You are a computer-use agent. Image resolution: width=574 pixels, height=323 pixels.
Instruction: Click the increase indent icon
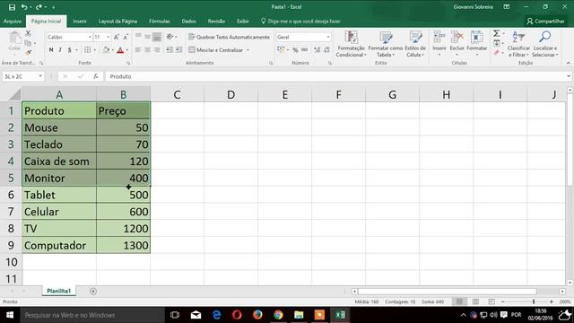(178, 49)
